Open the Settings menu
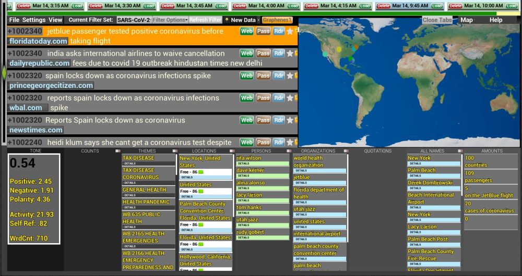Image resolution: width=522 pixels, height=276 pixels. pyautogui.click(x=33, y=20)
